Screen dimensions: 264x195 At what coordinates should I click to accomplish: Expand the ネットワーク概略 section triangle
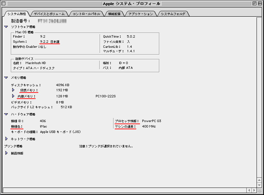pyautogui.click(x=6, y=139)
